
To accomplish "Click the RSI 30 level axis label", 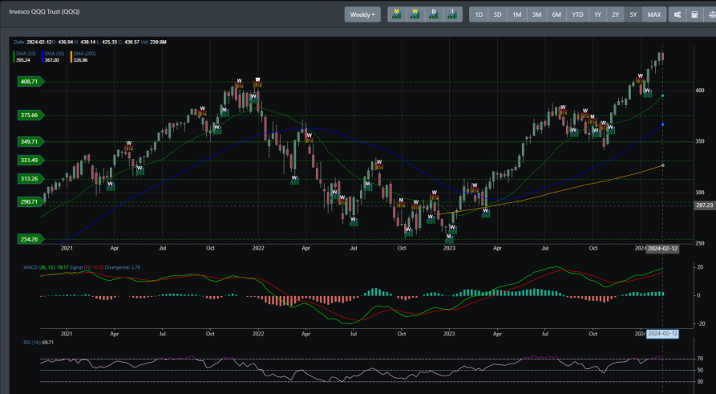I will point(699,382).
